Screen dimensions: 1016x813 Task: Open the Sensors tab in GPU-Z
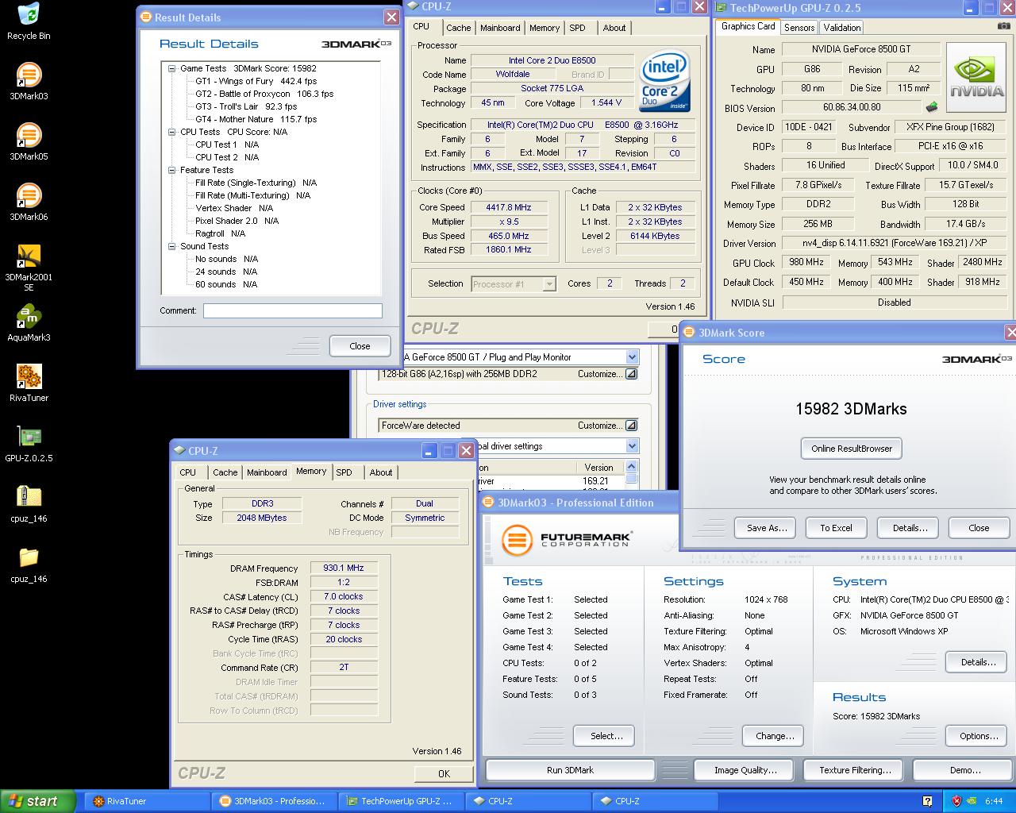pos(799,27)
